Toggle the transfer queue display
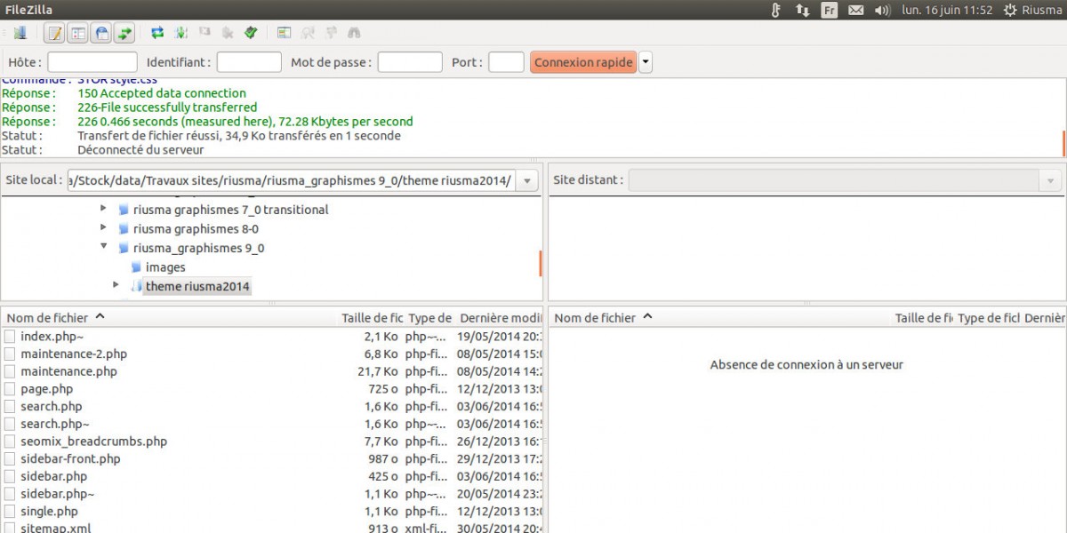 (x=124, y=34)
